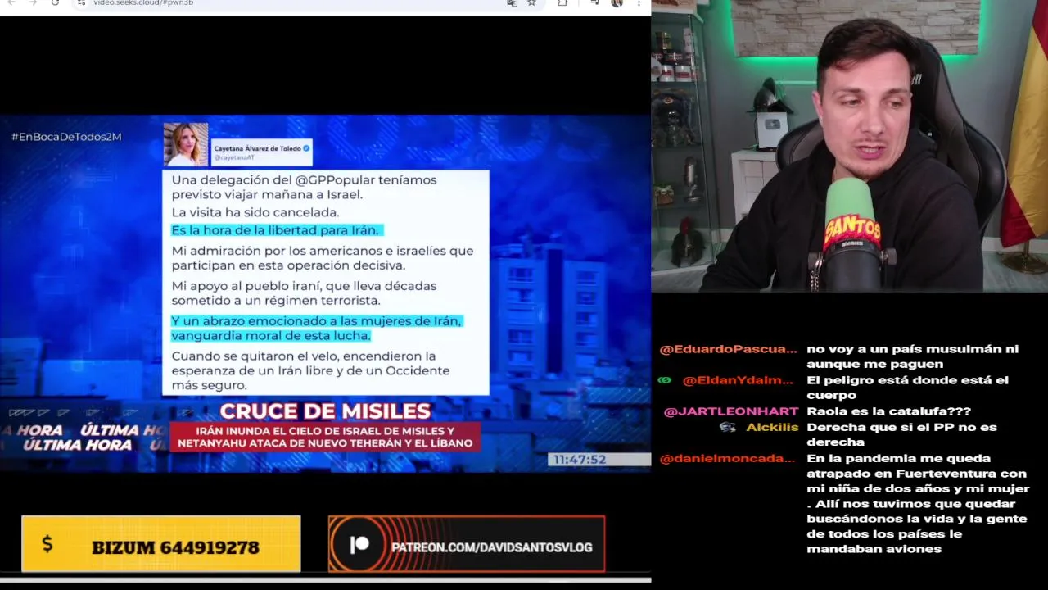
Task: Open the PATREON.COM/DAVIDSANTOSVLOG banner
Action: [x=467, y=544]
